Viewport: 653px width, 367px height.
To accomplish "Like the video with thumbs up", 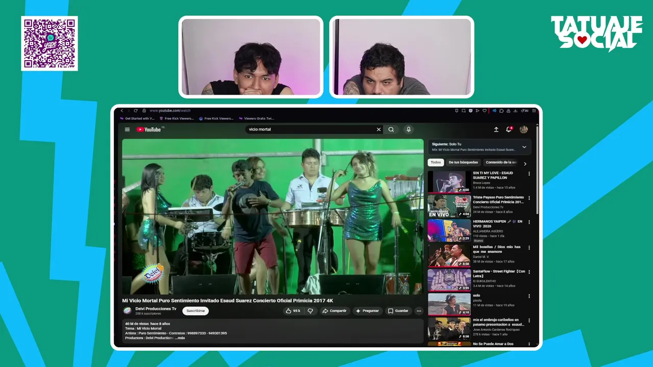I will 293,311.
